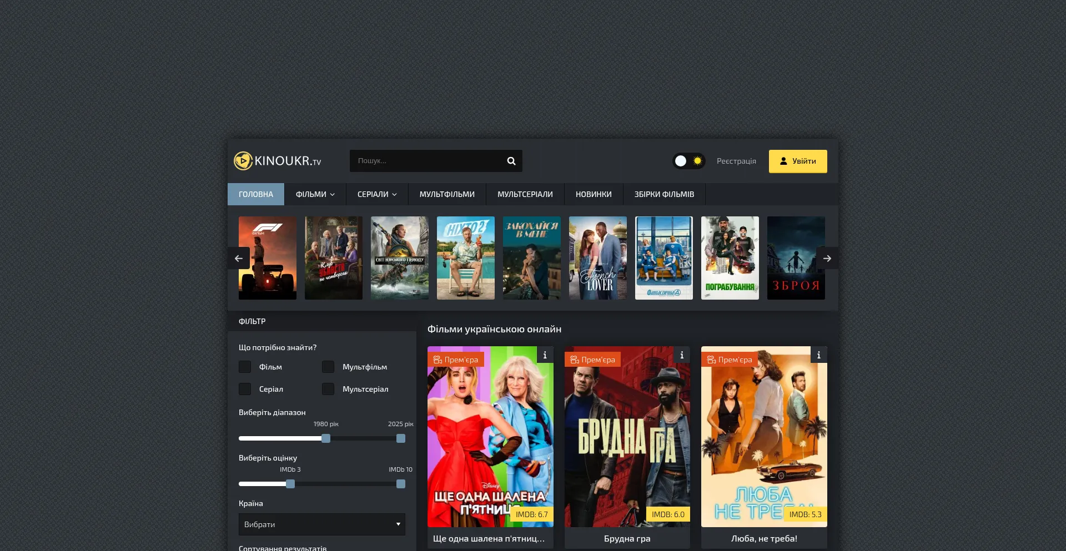
Task: Click info icon on Ще одна шалена п'ятниця
Action: tap(545, 355)
